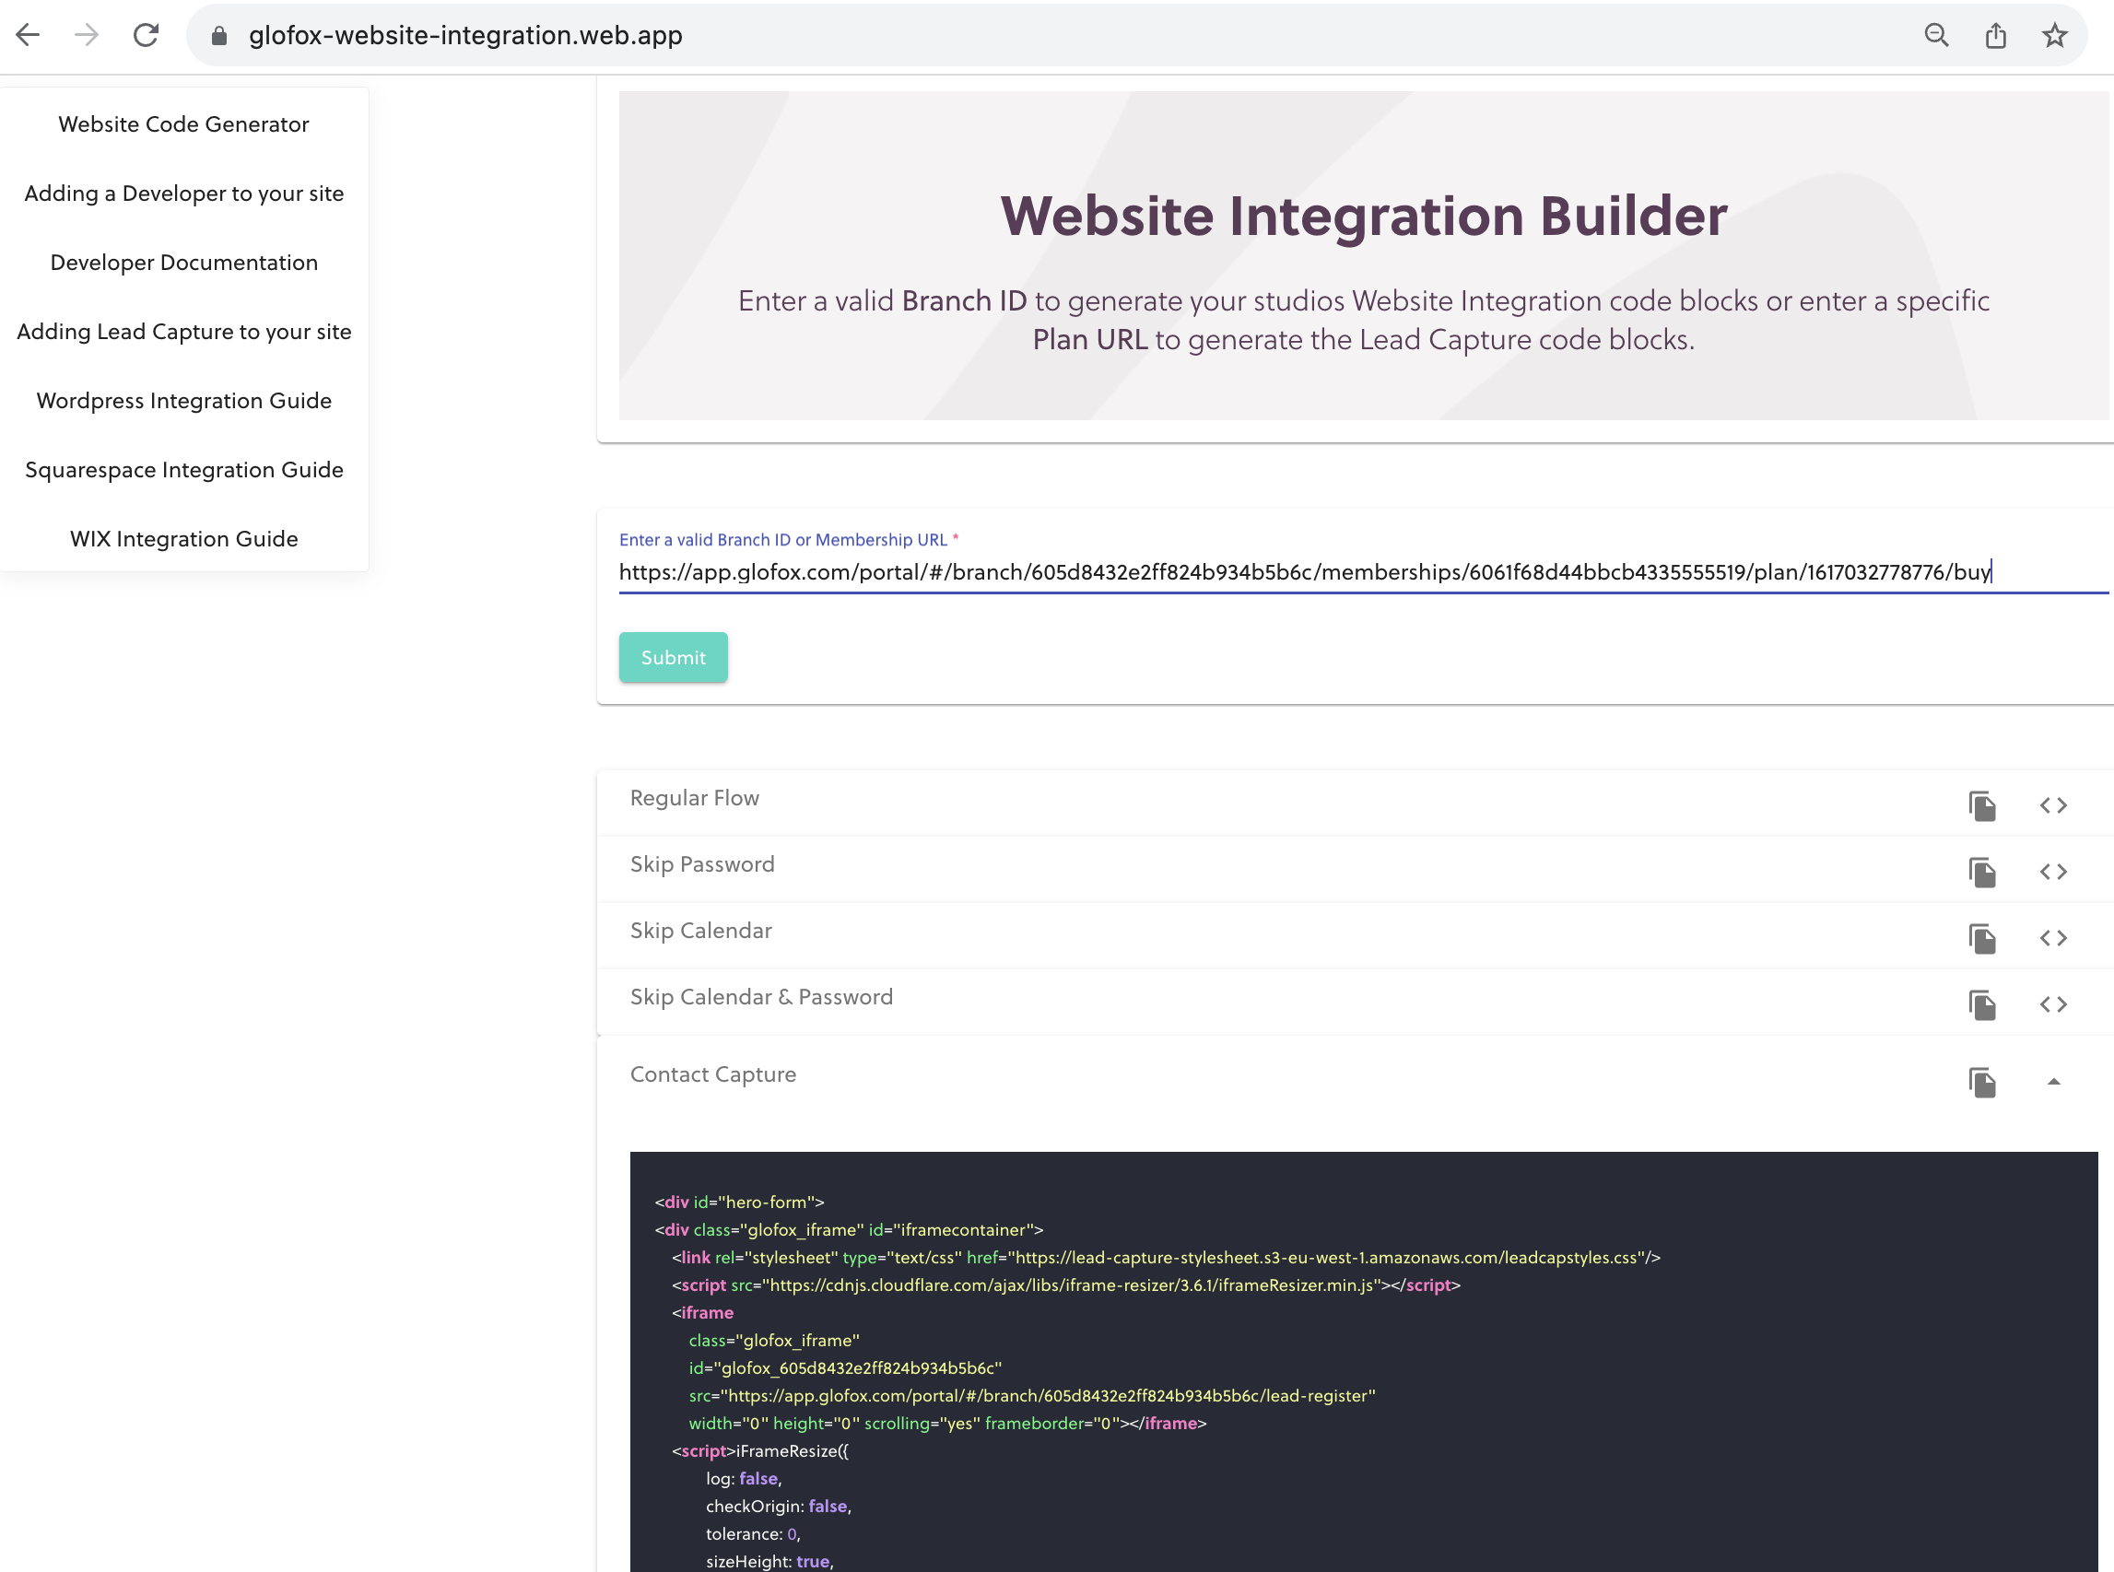
Task: Copy the Skip Calendar code snippet
Action: click(1981, 937)
